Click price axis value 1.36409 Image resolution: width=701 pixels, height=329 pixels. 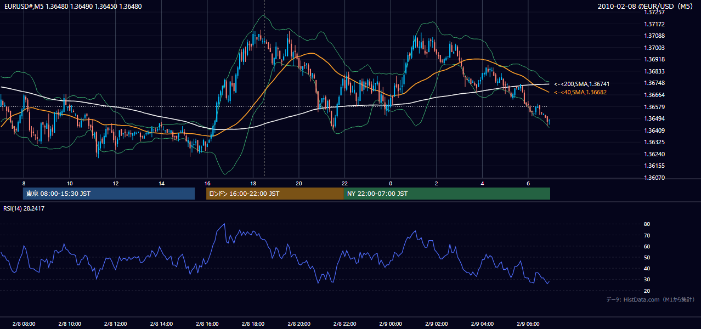point(655,131)
